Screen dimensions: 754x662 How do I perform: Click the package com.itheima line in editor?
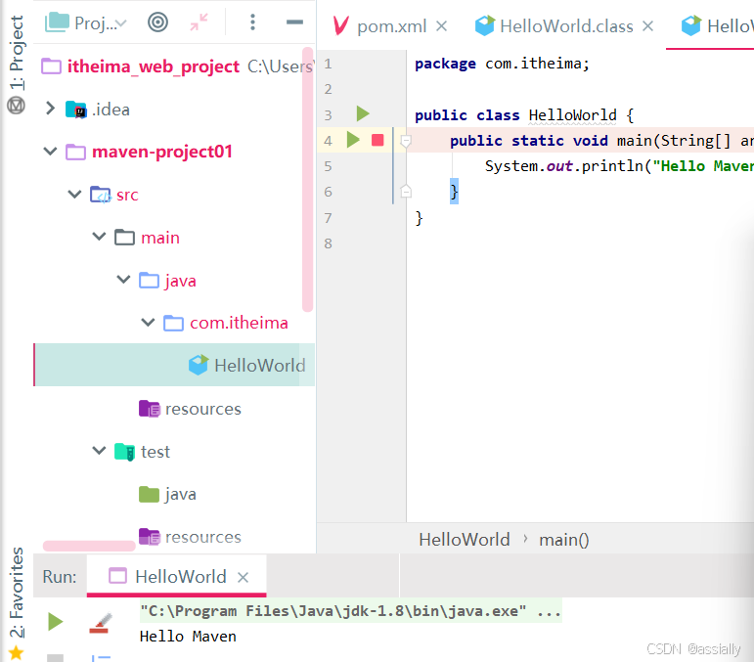click(x=502, y=64)
